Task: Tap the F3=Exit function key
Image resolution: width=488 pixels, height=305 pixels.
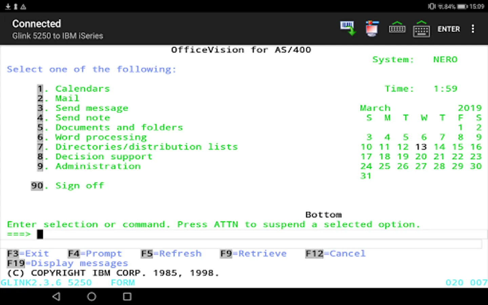Action: (x=28, y=254)
